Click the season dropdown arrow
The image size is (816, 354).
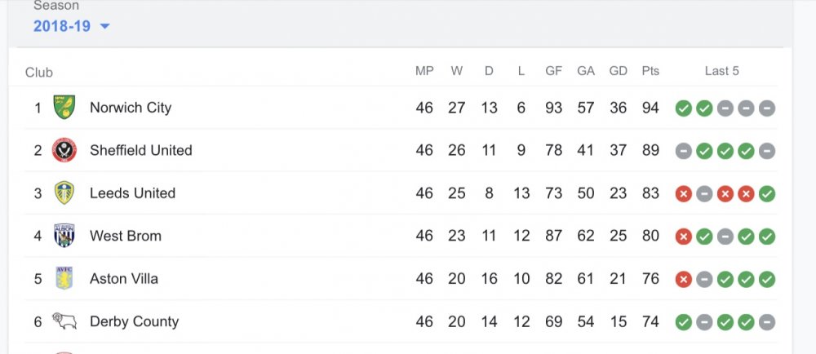pos(104,26)
